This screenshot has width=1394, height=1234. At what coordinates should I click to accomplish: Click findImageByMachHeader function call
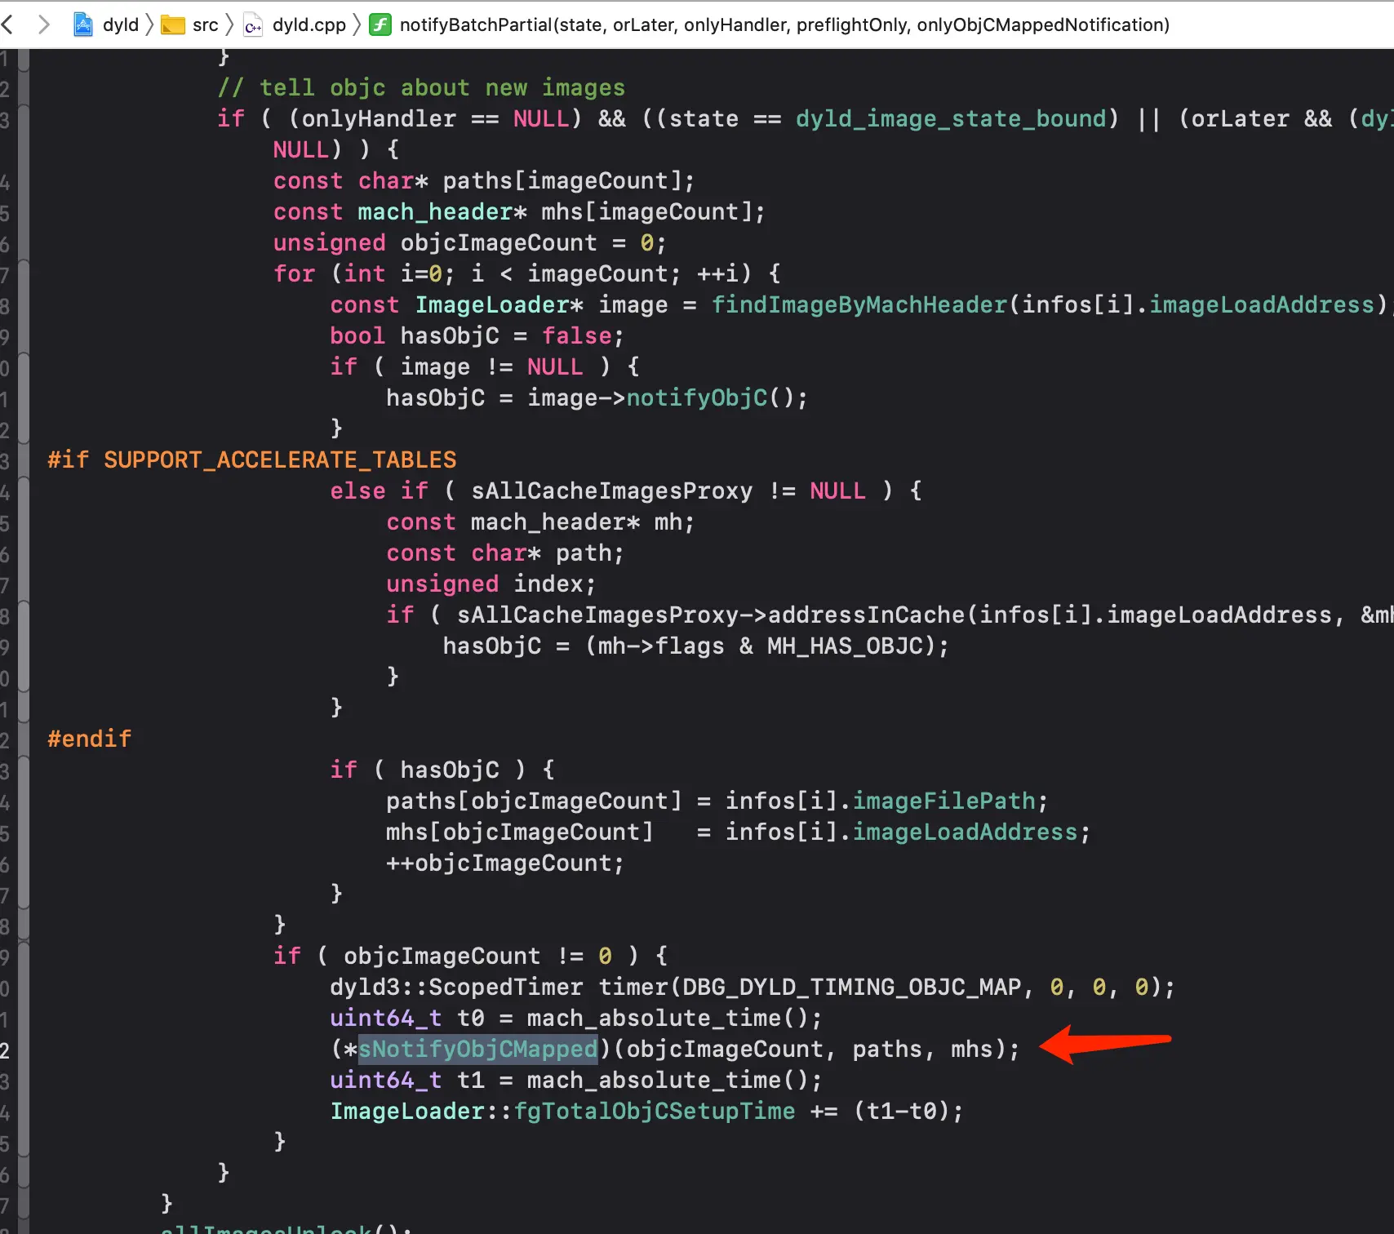coord(859,304)
